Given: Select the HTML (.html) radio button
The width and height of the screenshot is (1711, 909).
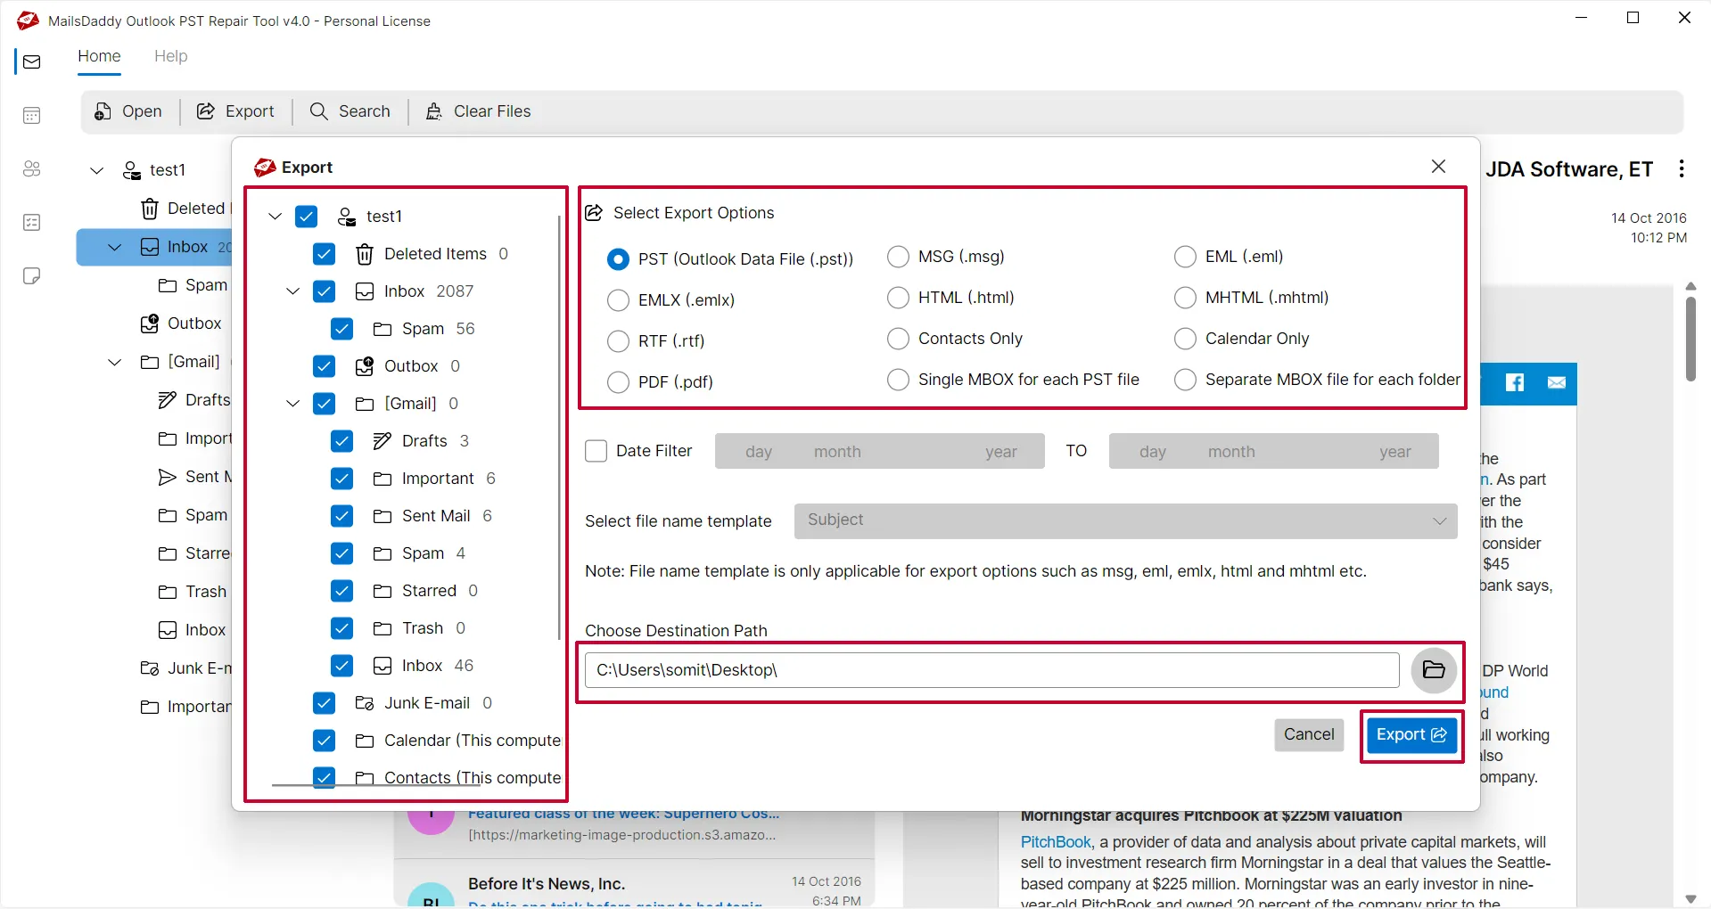Looking at the screenshot, I should pos(898,298).
